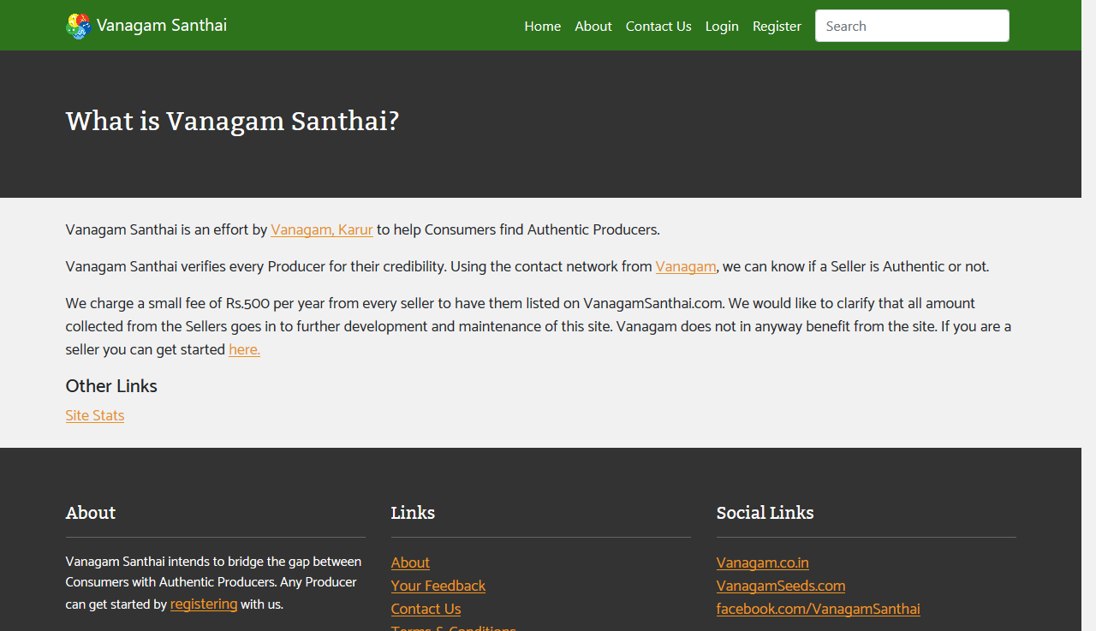Open the Home menu item
The width and height of the screenshot is (1096, 631).
tap(542, 26)
